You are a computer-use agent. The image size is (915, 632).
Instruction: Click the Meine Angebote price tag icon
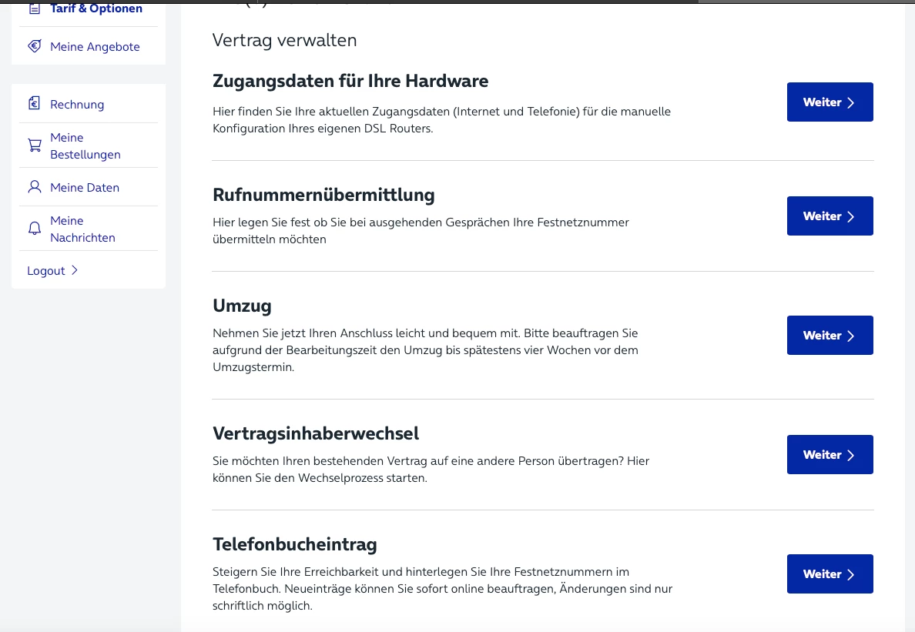(x=34, y=46)
